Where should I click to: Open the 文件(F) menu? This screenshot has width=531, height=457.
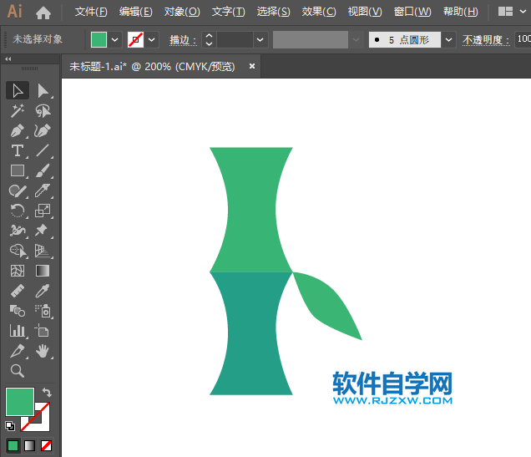point(91,12)
